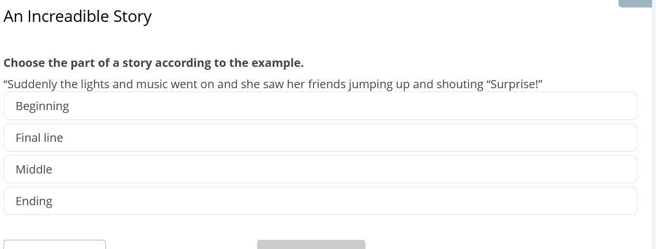Click the word "lights" in the example sentence

coord(95,84)
